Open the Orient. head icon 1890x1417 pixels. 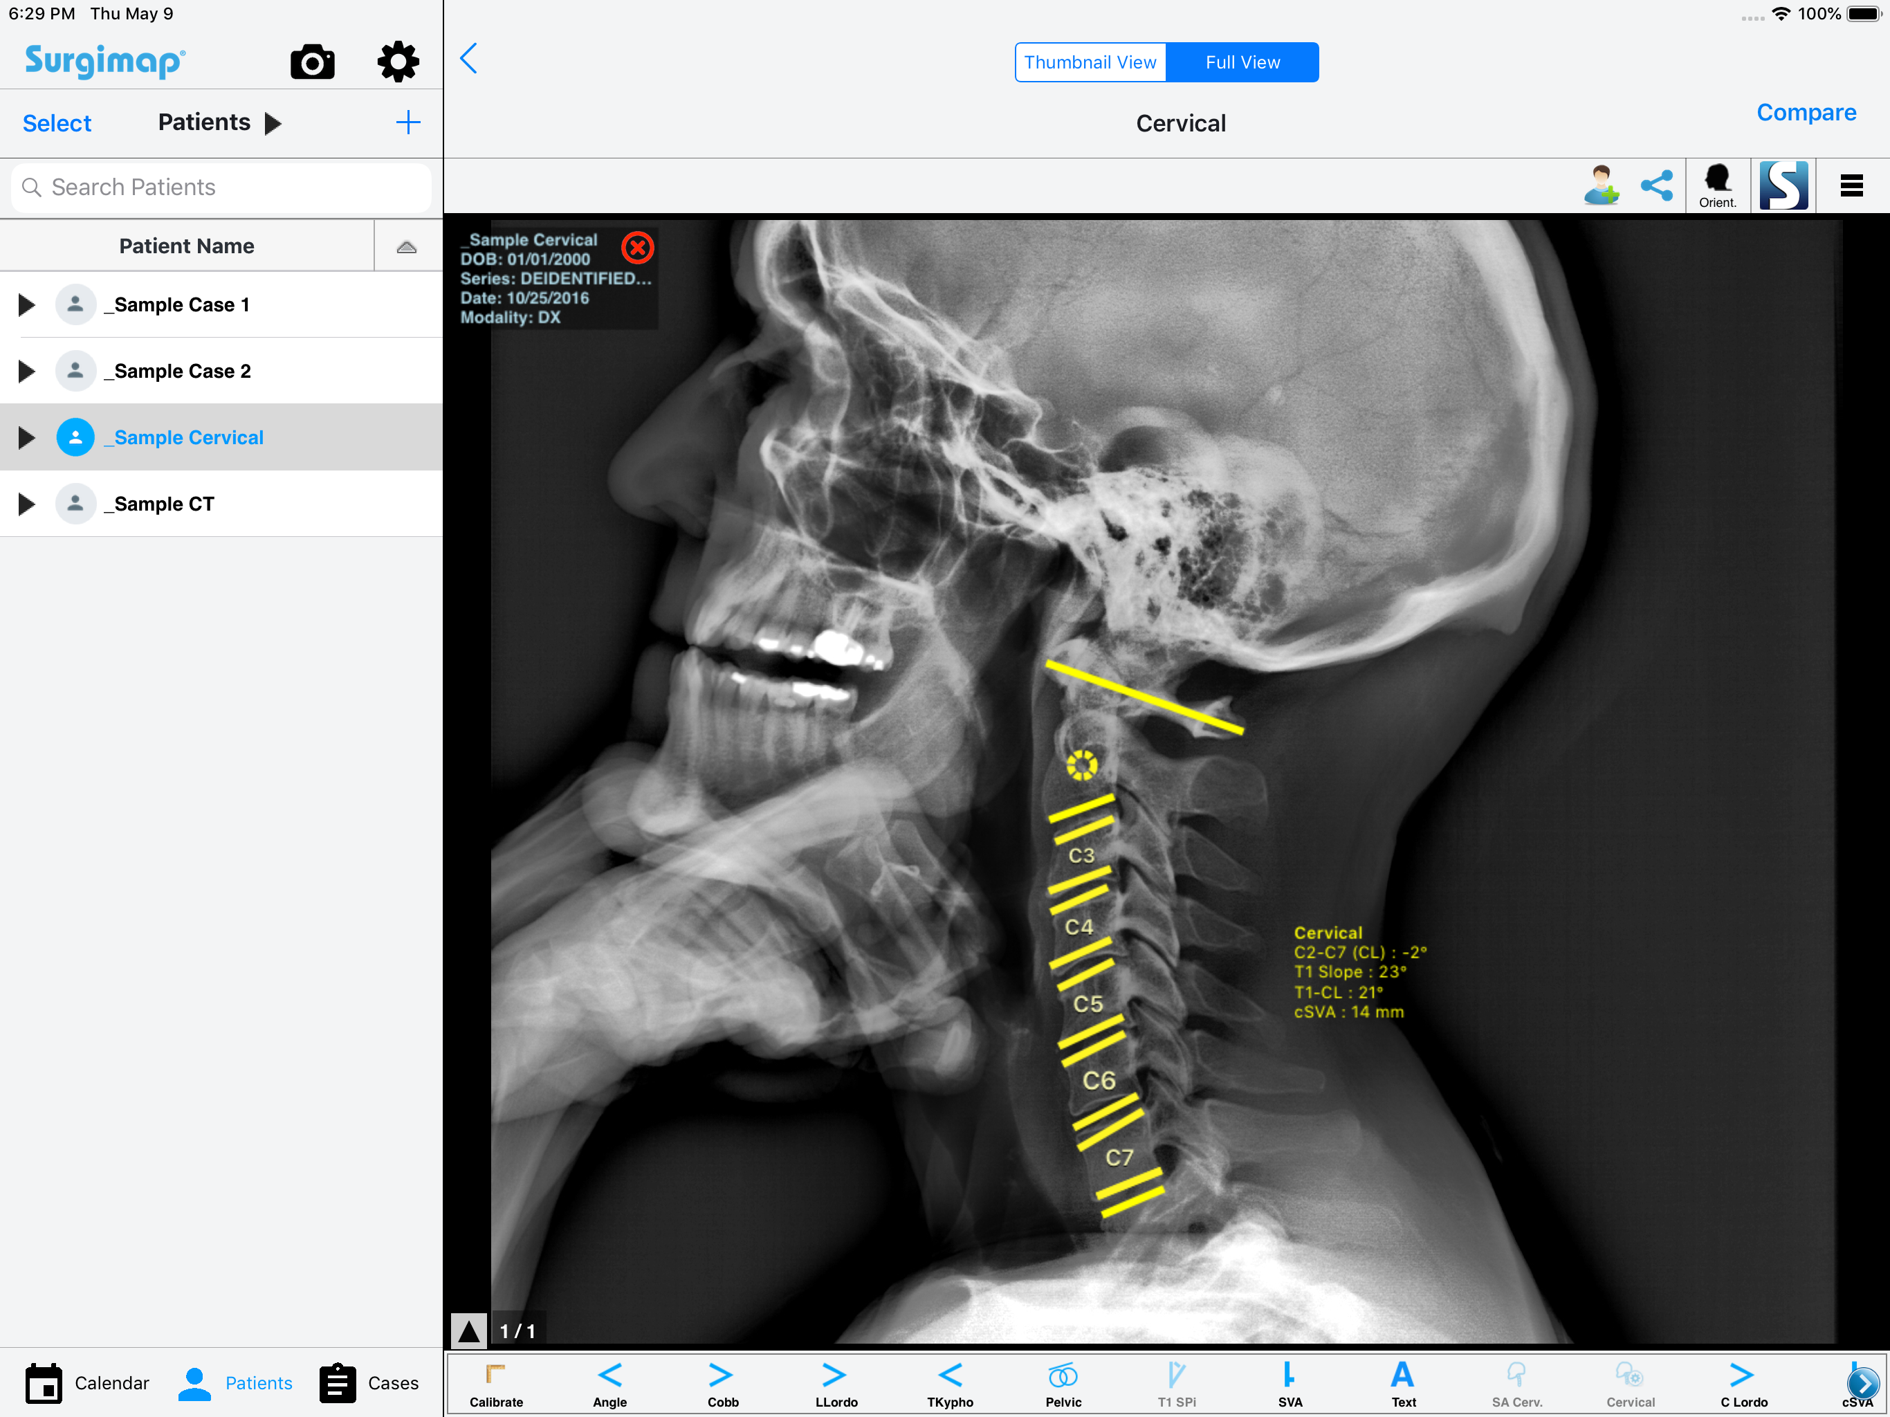point(1716,185)
